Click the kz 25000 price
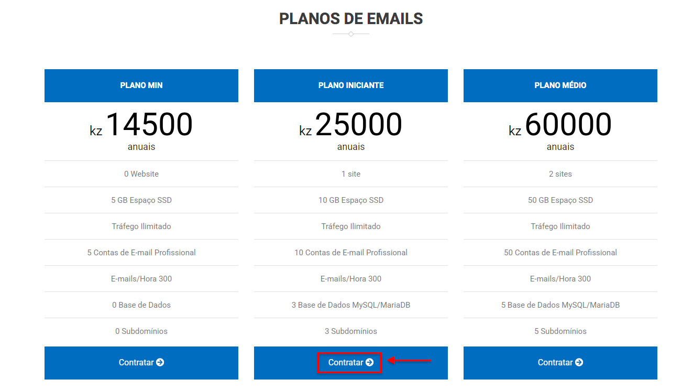This screenshot has width=682, height=390. point(351,125)
